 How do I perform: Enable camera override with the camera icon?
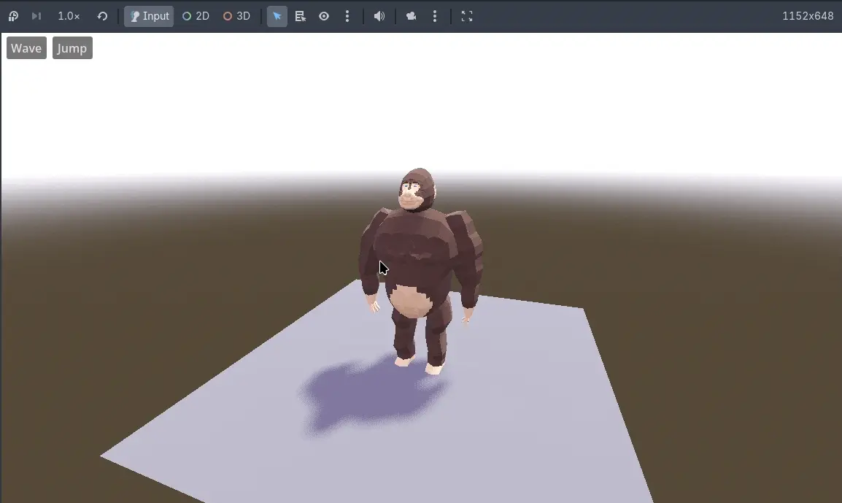coord(413,16)
